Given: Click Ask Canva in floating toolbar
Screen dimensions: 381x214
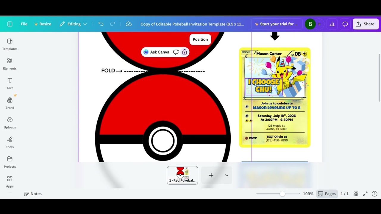Looking at the screenshot, I should click(156, 52).
